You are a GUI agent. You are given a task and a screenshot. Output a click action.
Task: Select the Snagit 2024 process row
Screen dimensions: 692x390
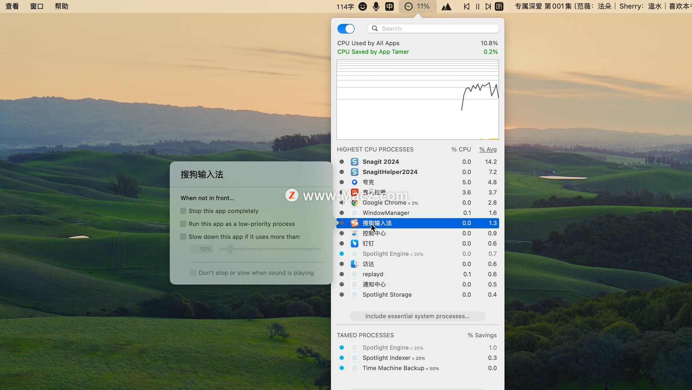(417, 162)
